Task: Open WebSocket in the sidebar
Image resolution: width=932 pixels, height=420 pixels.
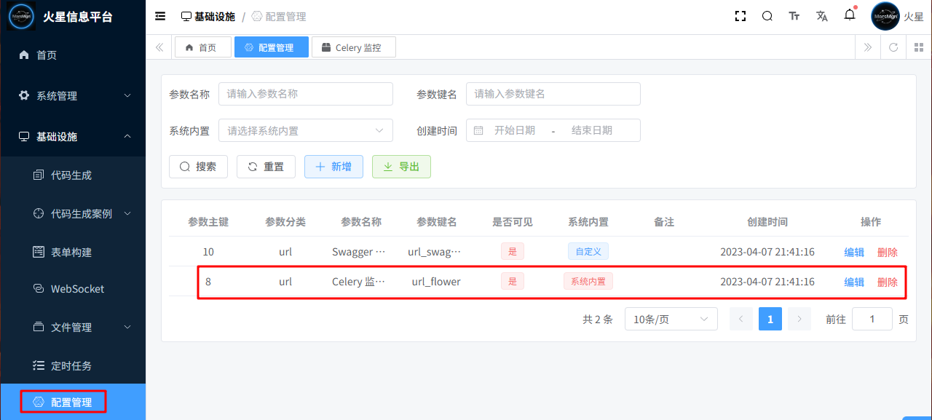Action: pos(77,289)
